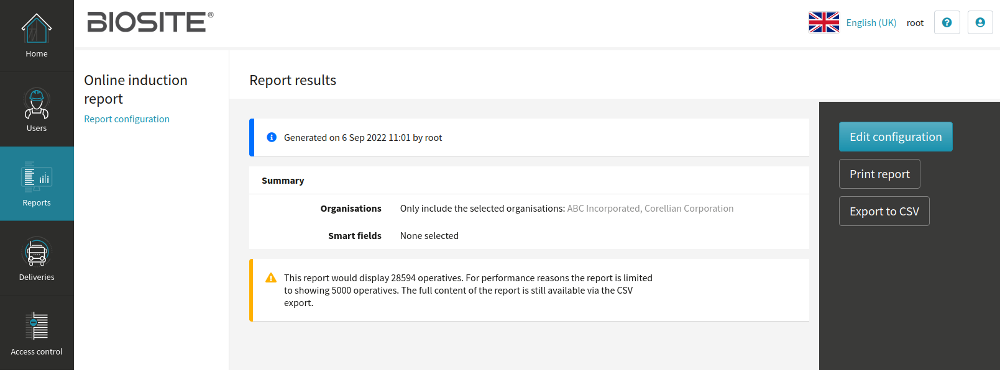
Task: Click the UK flag icon
Action: pyautogui.click(x=824, y=22)
